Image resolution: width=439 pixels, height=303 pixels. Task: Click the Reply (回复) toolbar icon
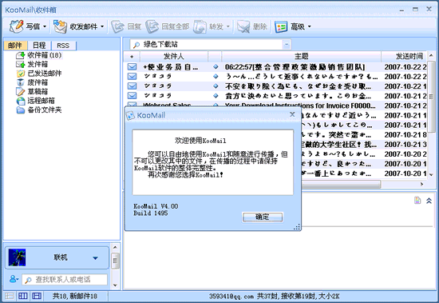(x=117, y=26)
